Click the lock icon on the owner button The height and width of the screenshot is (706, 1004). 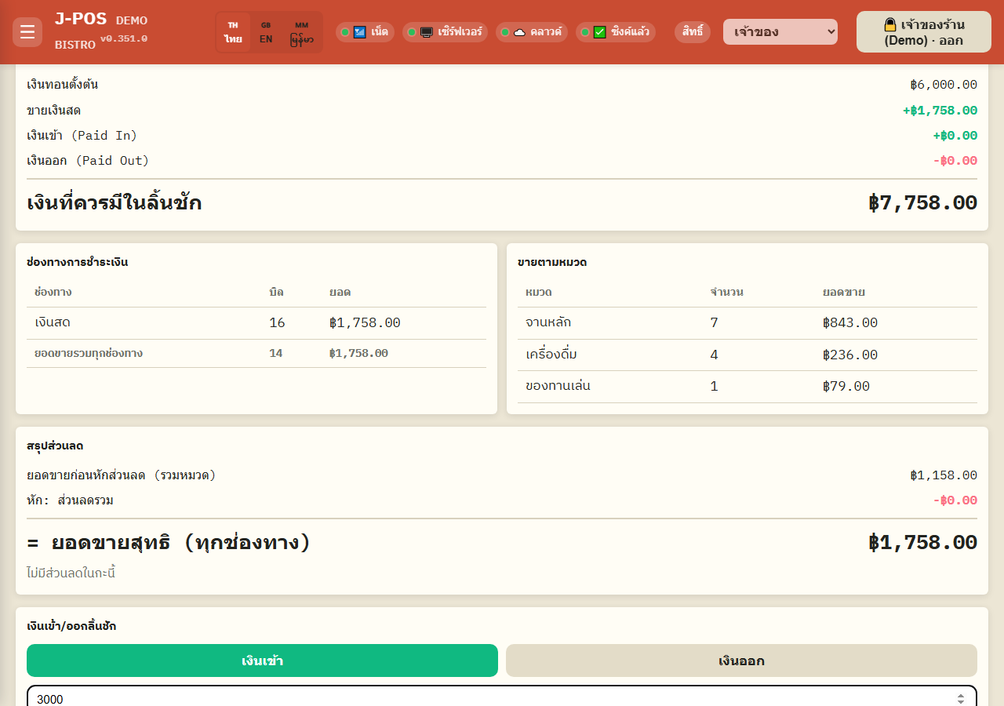tap(890, 24)
